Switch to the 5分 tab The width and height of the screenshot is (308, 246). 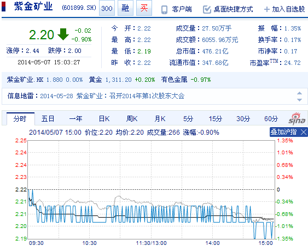(x=188, y=119)
